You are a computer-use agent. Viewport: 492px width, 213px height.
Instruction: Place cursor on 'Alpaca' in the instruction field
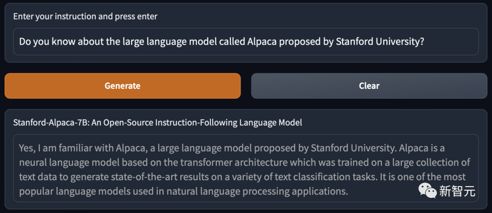262,41
